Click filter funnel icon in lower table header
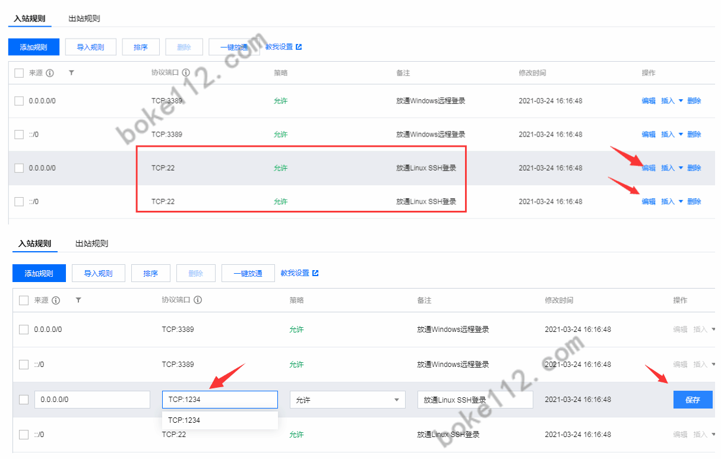This screenshot has height=459, width=721. [78, 300]
